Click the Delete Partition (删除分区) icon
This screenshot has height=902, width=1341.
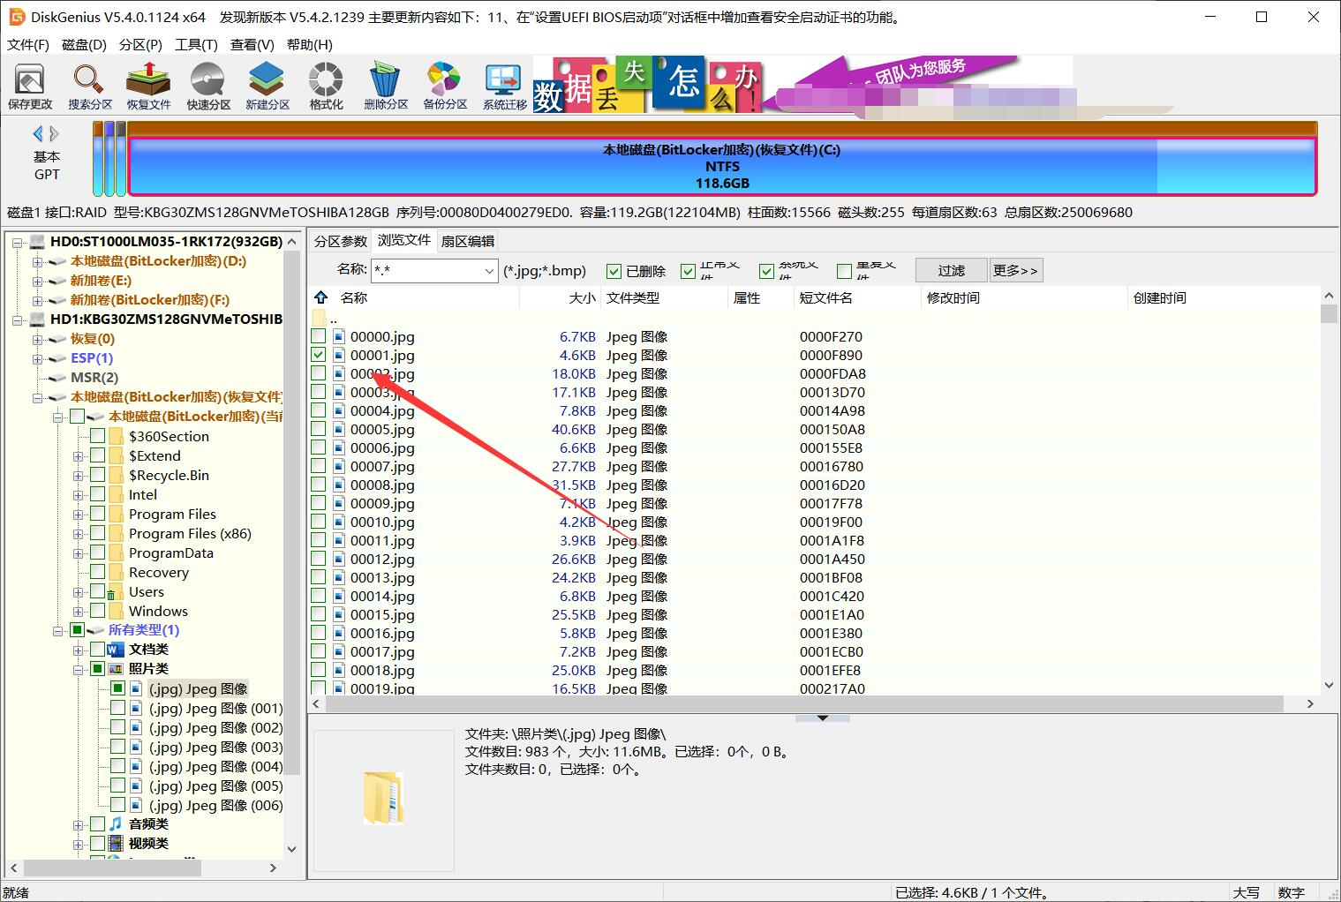click(x=386, y=86)
